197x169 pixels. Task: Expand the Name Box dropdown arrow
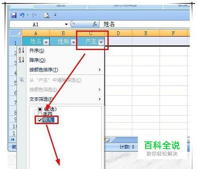point(66,24)
